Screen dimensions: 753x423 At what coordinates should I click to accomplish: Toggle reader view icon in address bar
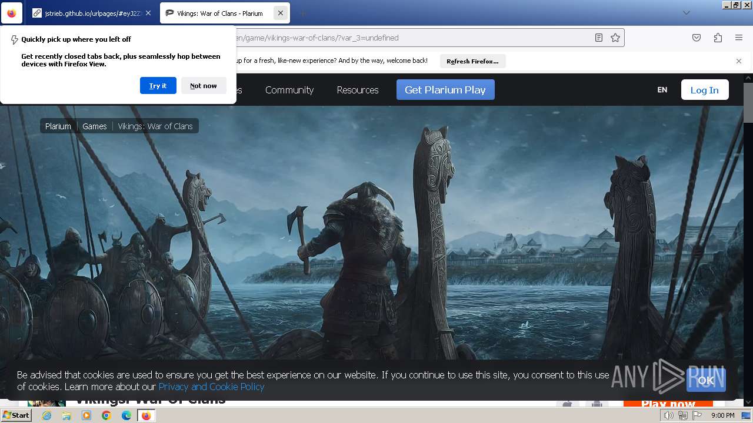tap(598, 38)
